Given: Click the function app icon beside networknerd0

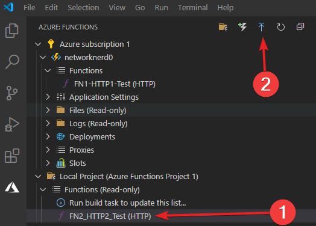Looking at the screenshot, I should [x=56, y=57].
